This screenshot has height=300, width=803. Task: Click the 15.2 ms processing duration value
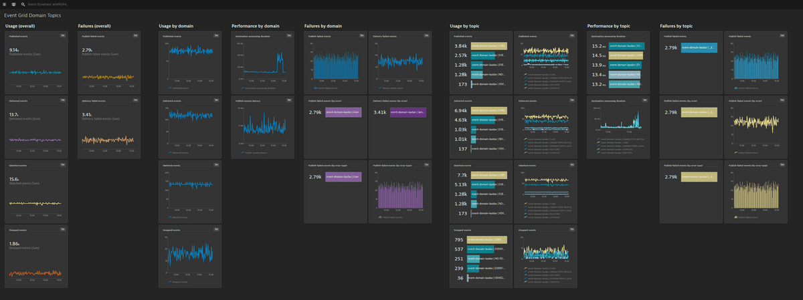coord(599,46)
